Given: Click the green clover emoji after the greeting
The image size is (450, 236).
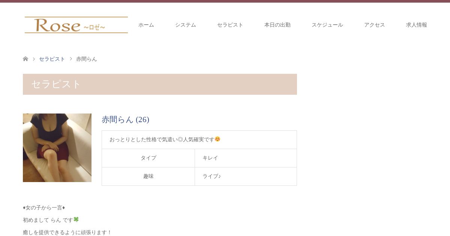Looking at the screenshot, I should (x=76, y=220).
